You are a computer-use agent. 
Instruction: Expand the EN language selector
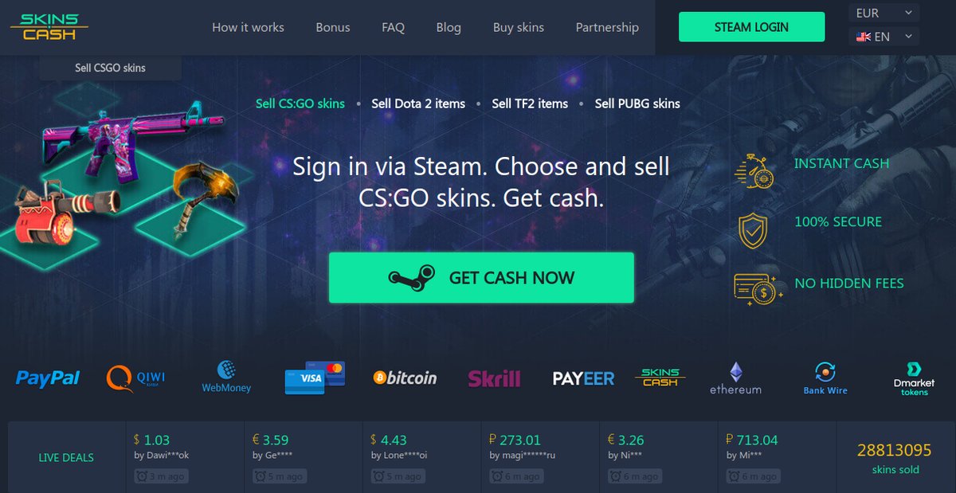coord(884,37)
